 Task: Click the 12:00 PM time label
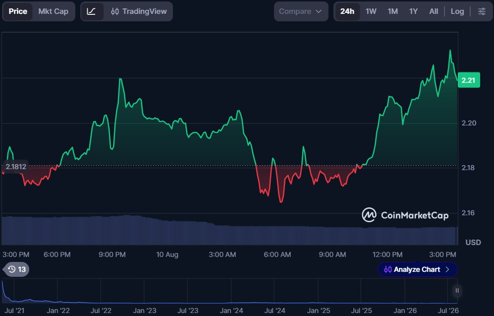pyautogui.click(x=387, y=254)
